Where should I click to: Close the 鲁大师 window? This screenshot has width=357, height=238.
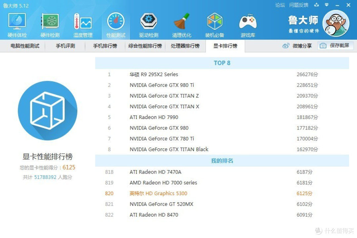pyautogui.click(x=348, y=5)
